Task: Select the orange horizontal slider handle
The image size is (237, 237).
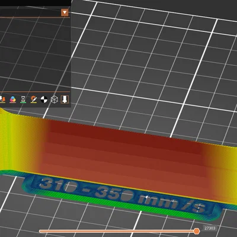Action: [197, 231]
